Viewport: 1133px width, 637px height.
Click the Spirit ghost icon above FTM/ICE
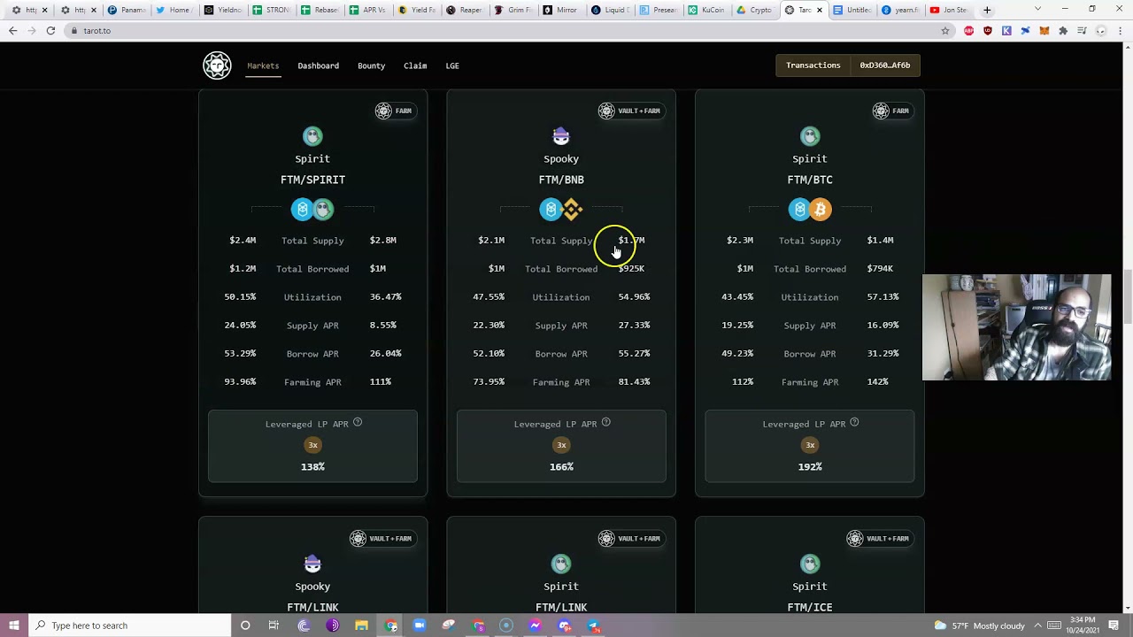(810, 564)
